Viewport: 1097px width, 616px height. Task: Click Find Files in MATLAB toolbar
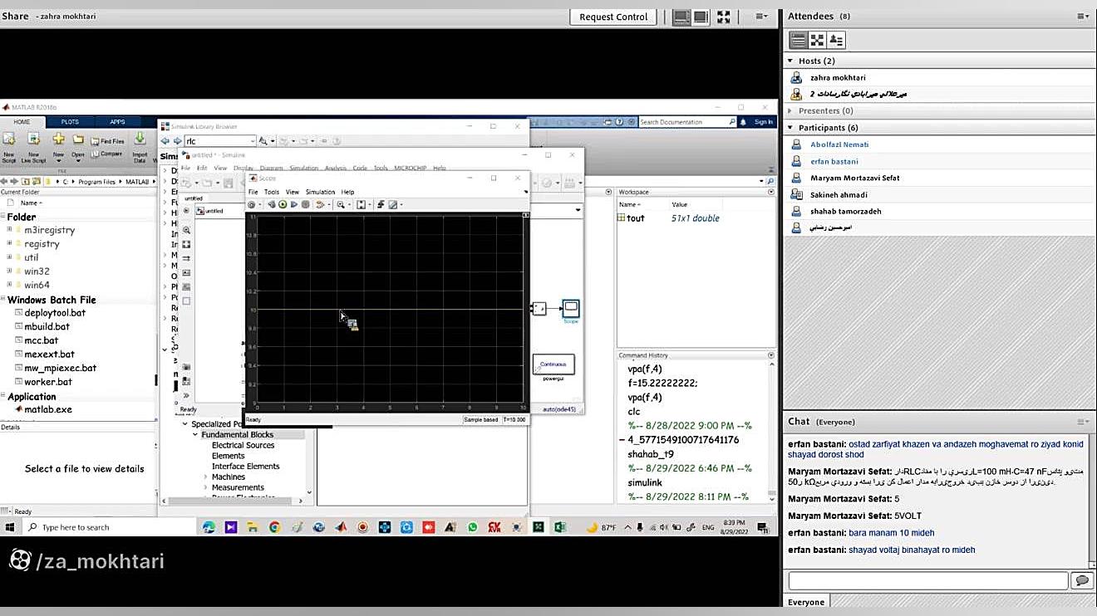coord(108,141)
